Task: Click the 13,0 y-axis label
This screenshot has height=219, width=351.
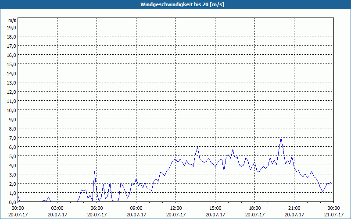Action: coord(11,83)
